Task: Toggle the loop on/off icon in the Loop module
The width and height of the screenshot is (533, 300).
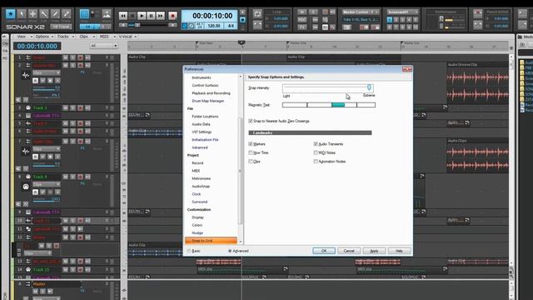Action: tap(257, 14)
